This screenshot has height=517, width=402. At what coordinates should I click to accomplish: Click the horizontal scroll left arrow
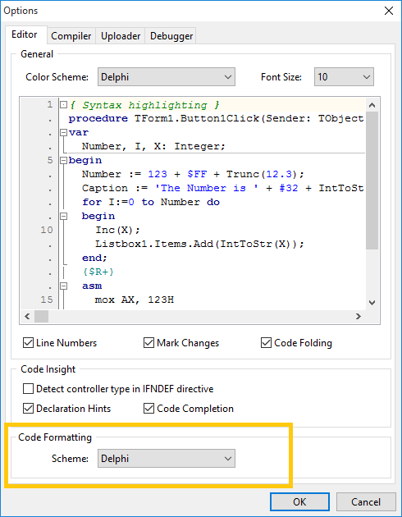click(27, 317)
